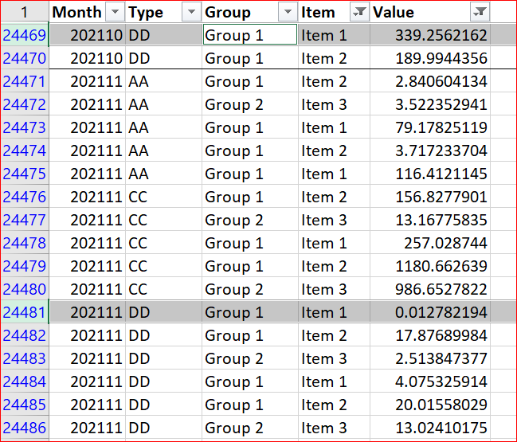Open the Group column filter dropdown

click(x=288, y=12)
